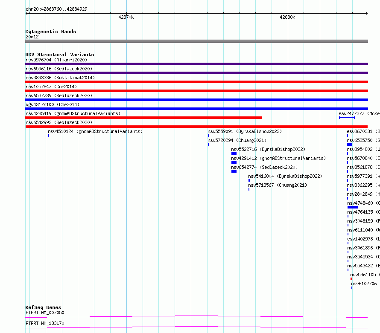Click the blue bar under nsv6537739
Viewport: 380px width, 333px height.
pyautogui.click(x=196, y=100)
